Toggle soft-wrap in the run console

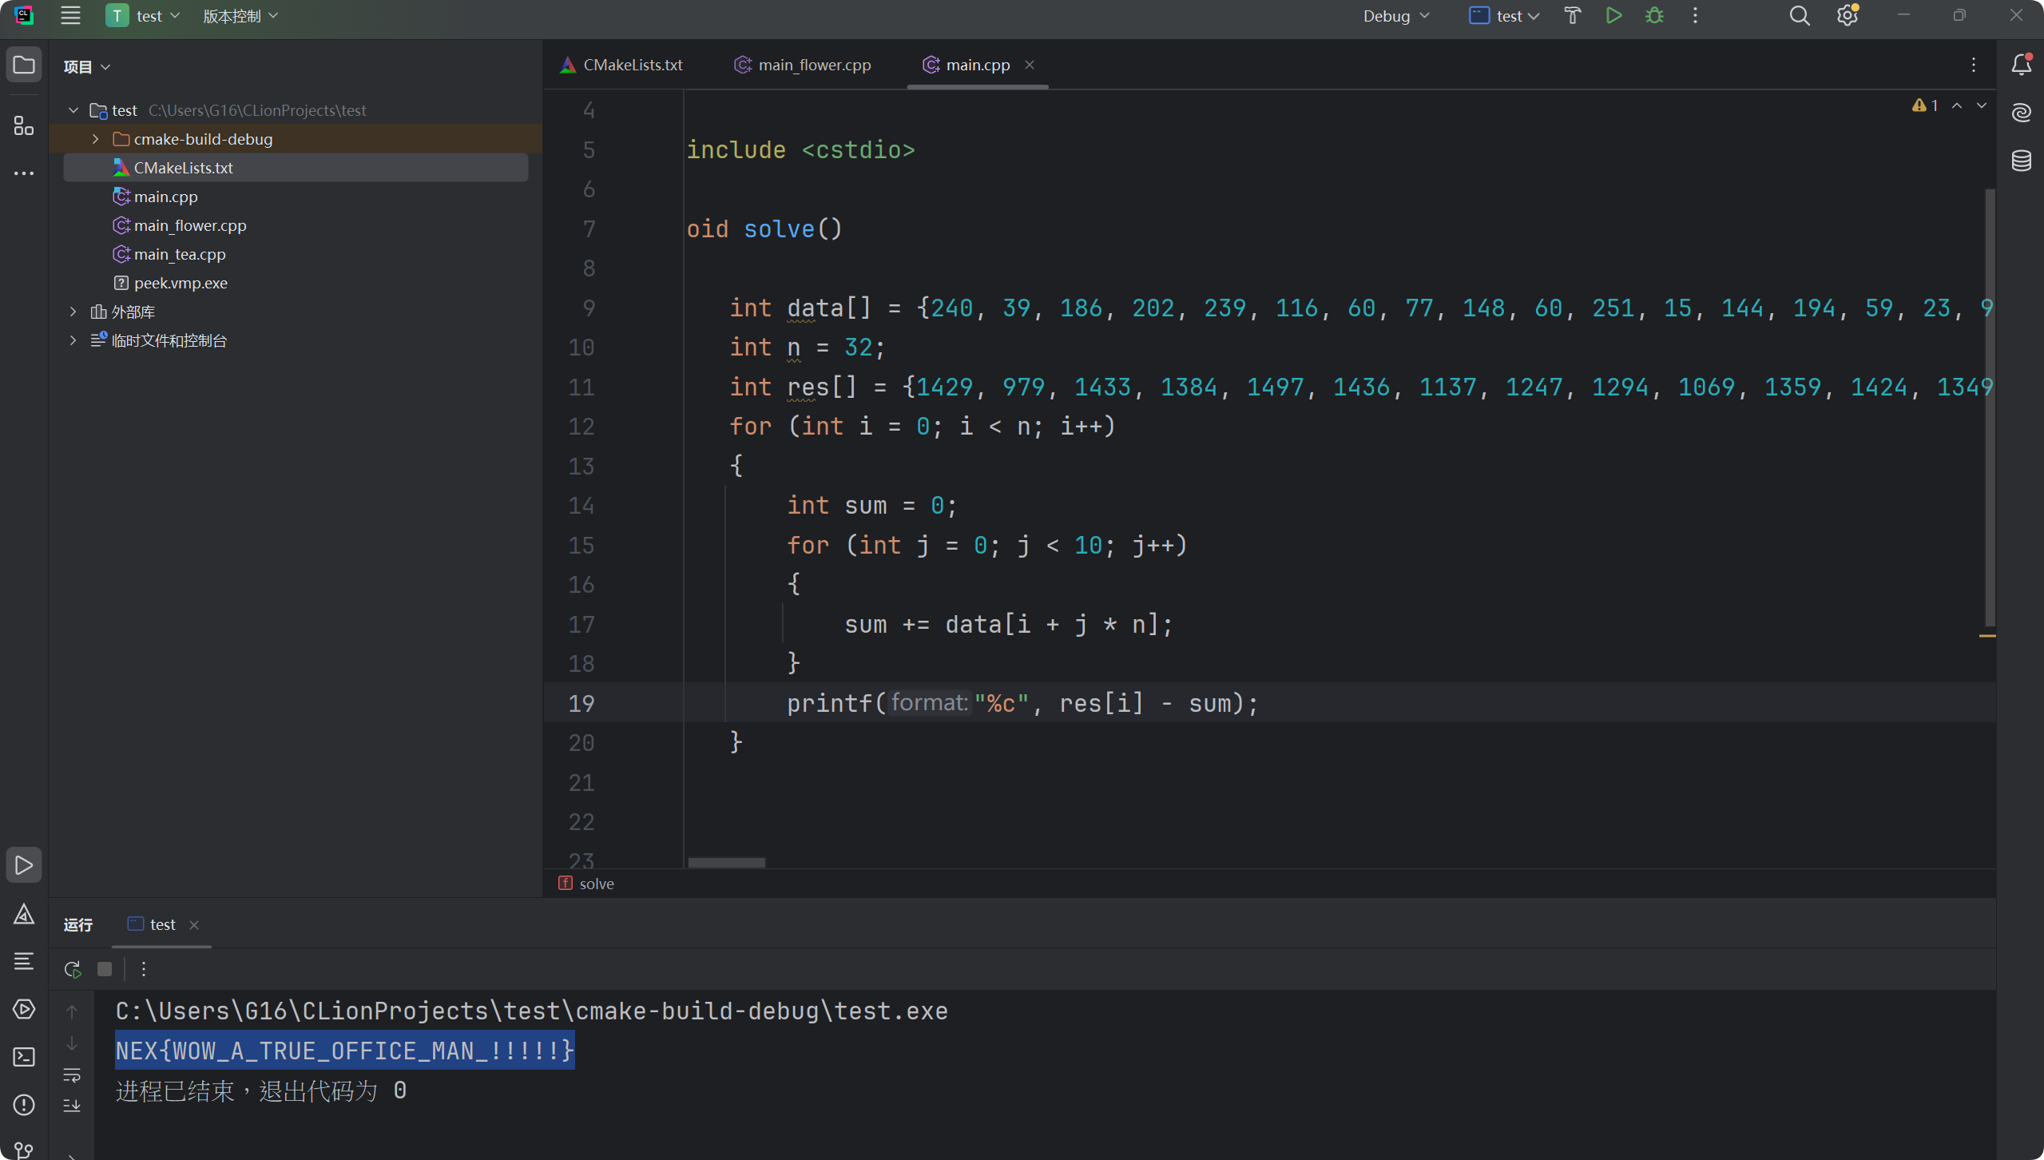click(x=72, y=1075)
